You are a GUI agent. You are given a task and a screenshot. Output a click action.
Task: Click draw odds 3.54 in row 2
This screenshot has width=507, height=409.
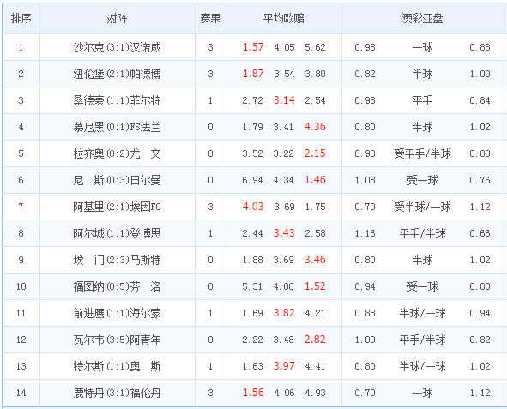click(284, 74)
